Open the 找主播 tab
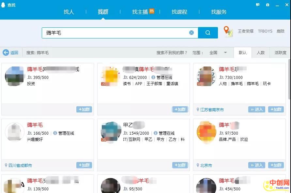291x193 pixels. tap(140, 12)
